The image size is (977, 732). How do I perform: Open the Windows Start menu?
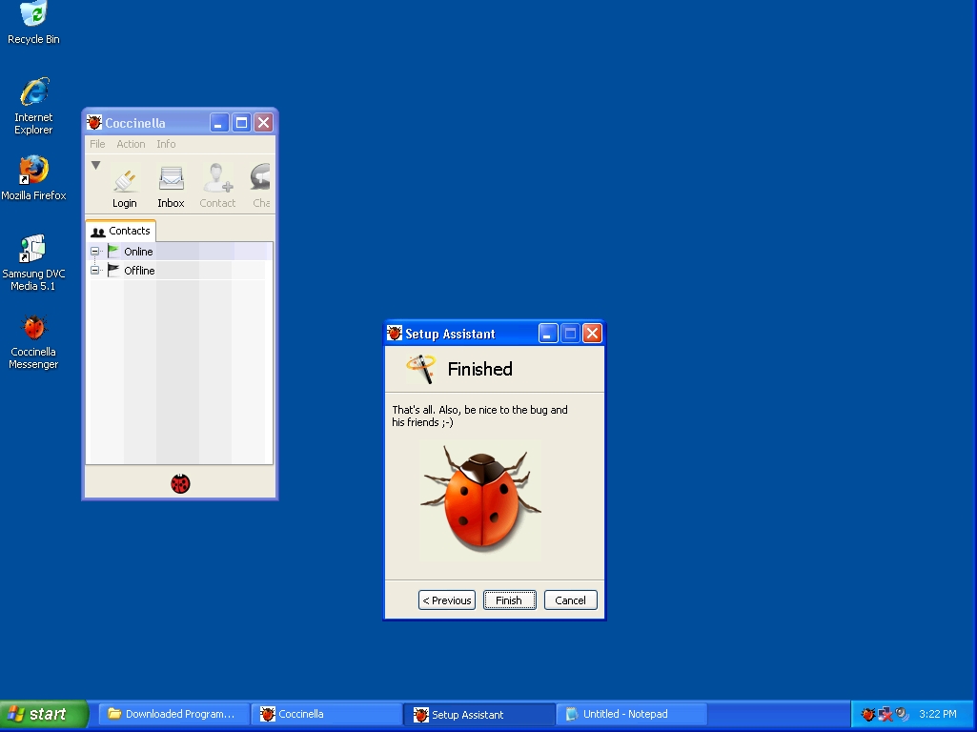[44, 714]
